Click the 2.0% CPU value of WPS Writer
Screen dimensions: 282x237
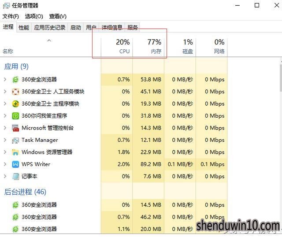click(x=123, y=164)
